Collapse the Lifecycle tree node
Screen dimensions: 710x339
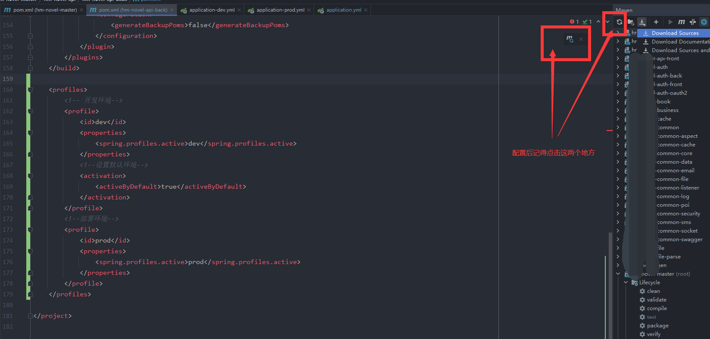pos(626,283)
